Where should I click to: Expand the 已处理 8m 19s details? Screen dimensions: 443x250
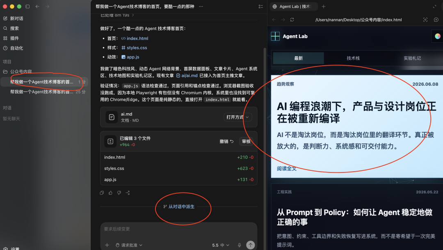(x=117, y=15)
